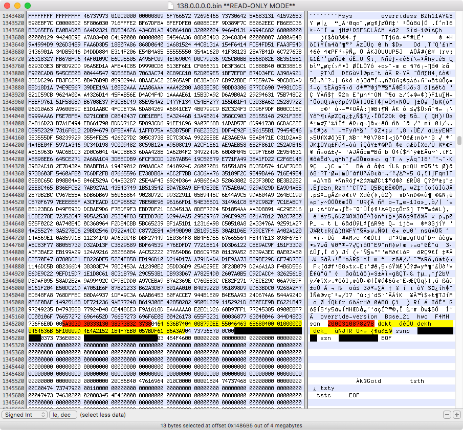Click hex word 454F4600 in row 1345280

pyautogui.click(x=179, y=338)
